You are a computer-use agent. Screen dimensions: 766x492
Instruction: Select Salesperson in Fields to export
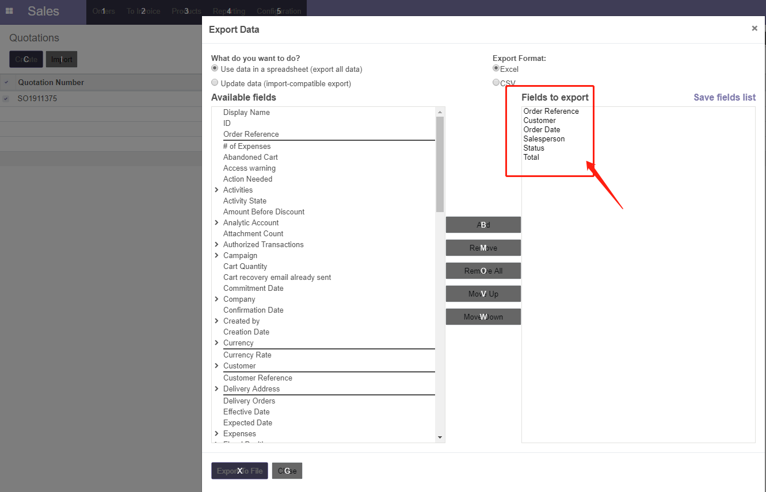(544, 139)
